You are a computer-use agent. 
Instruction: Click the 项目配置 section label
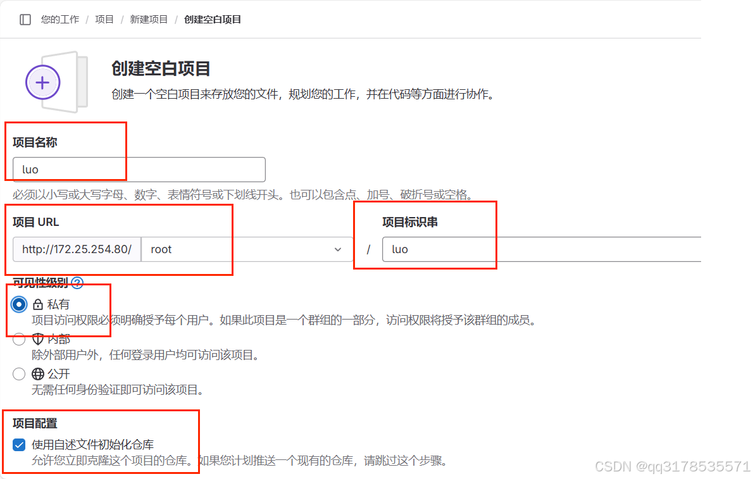35,423
